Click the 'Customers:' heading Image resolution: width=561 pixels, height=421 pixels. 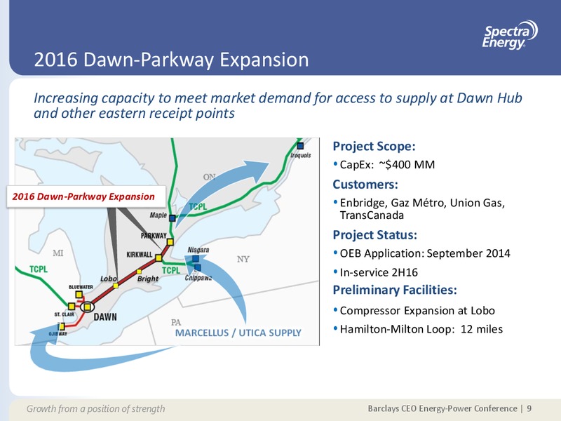click(365, 185)
